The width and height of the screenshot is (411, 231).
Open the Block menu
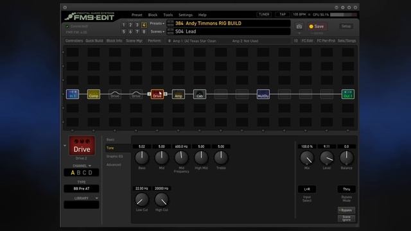[x=153, y=15]
